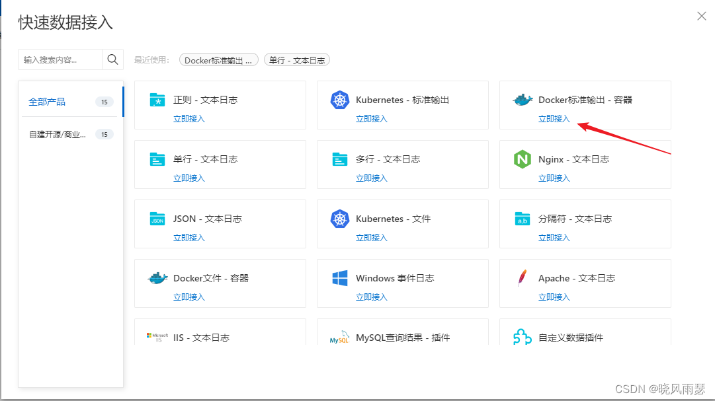Select the 自建开源/商业 category
This screenshot has height=401, width=715.
click(x=48, y=134)
